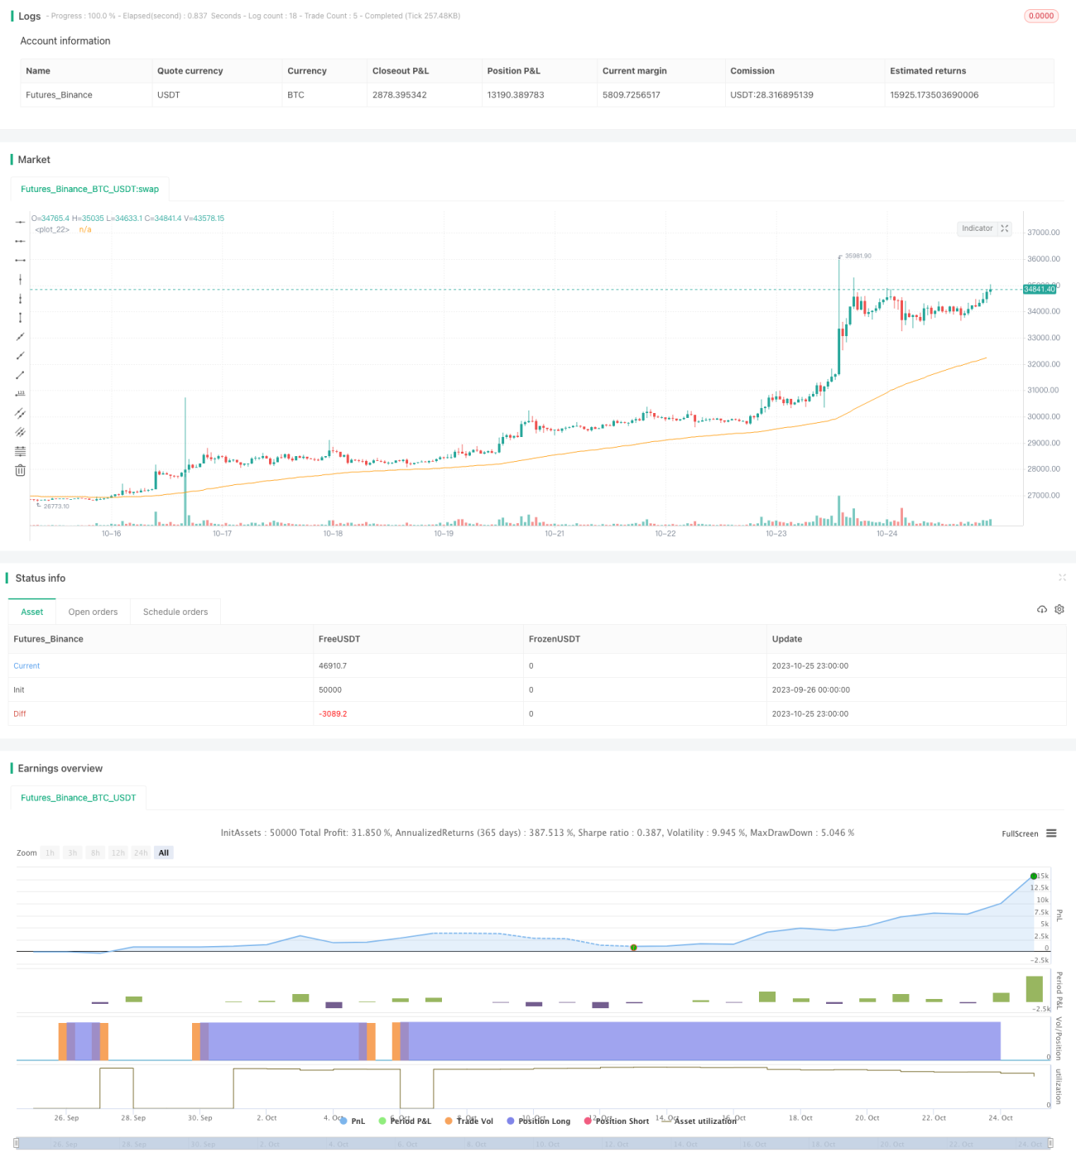Open the chart hamburger export menu
The height and width of the screenshot is (1167, 1076).
tap(1051, 833)
